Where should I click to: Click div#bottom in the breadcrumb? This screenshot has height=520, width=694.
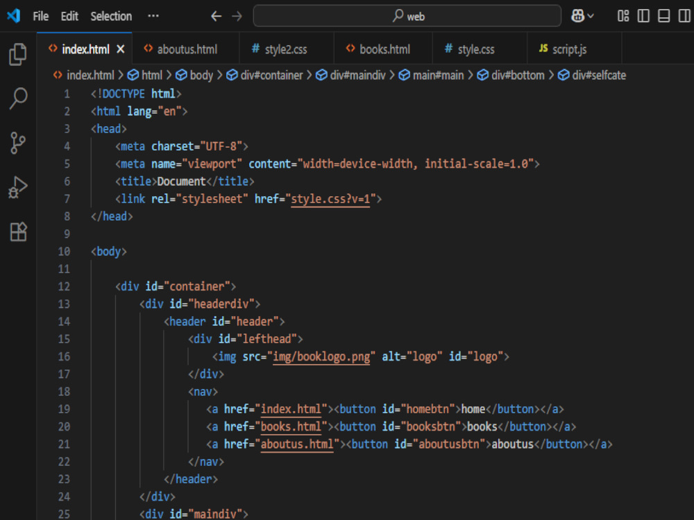pyautogui.click(x=518, y=75)
